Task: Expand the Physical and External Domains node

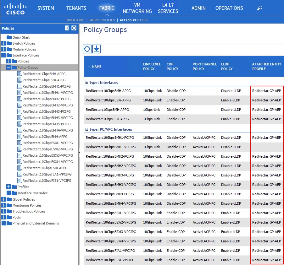Action: point(4,223)
